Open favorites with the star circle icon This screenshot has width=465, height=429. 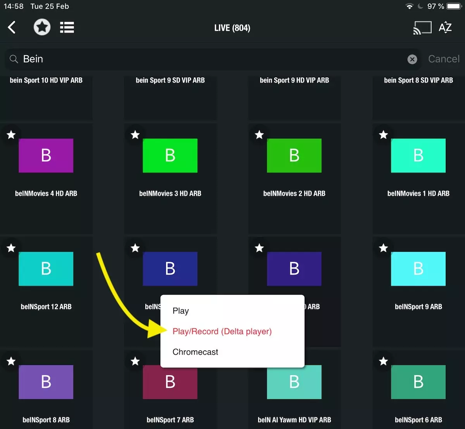(x=42, y=28)
